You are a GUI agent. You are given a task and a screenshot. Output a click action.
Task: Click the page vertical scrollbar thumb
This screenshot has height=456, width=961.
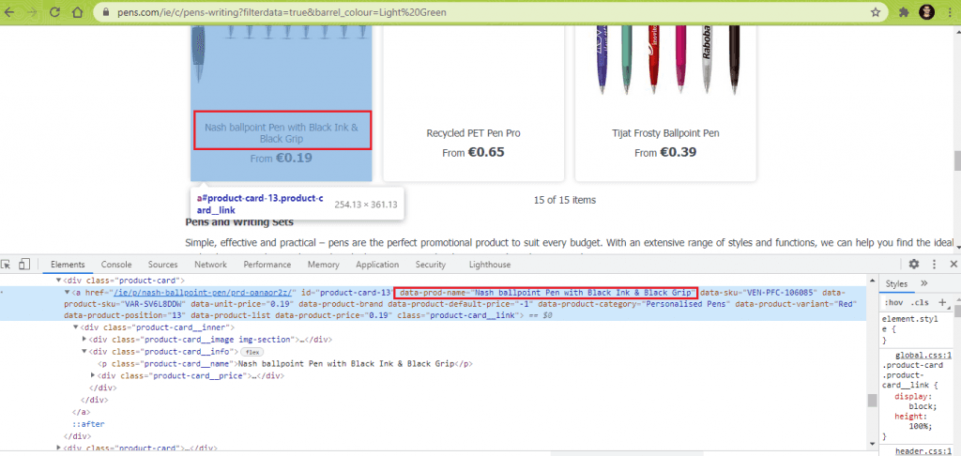coord(956,161)
